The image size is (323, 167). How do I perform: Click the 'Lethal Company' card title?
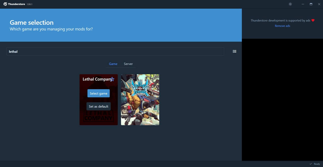point(97,79)
